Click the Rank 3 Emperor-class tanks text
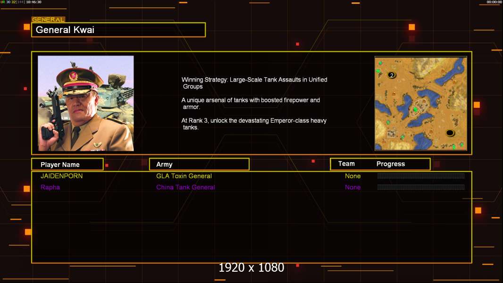 click(x=254, y=124)
